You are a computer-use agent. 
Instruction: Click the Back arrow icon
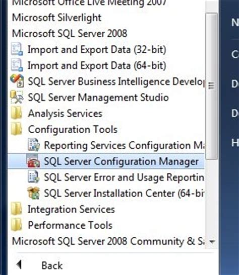[x=19, y=264]
